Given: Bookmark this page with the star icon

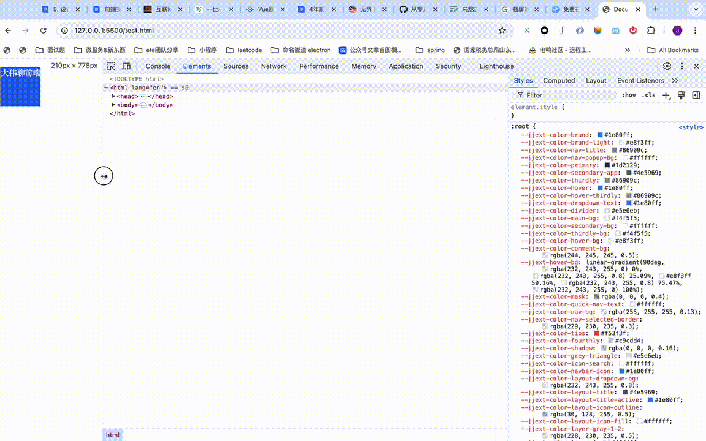Looking at the screenshot, I should tap(502, 31).
